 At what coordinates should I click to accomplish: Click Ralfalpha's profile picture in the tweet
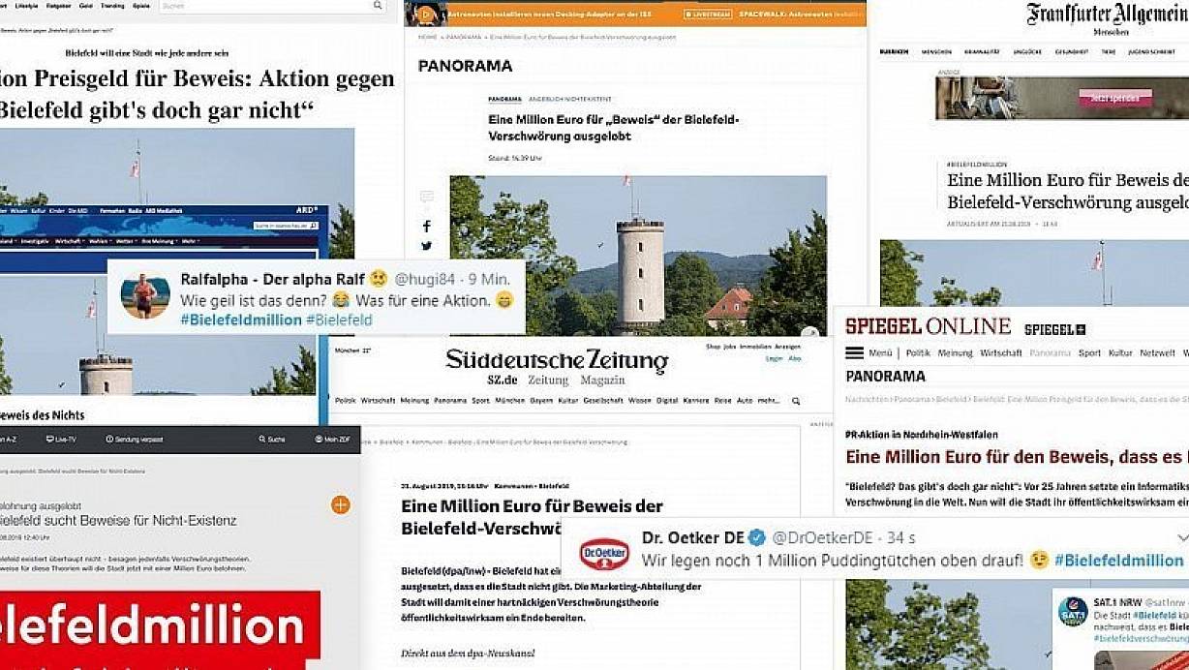coord(145,294)
